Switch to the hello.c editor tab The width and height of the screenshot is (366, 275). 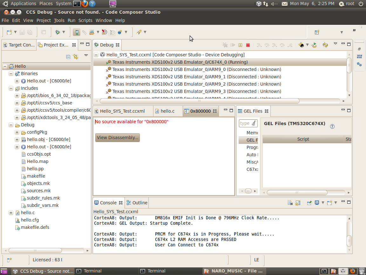pyautogui.click(x=167, y=111)
